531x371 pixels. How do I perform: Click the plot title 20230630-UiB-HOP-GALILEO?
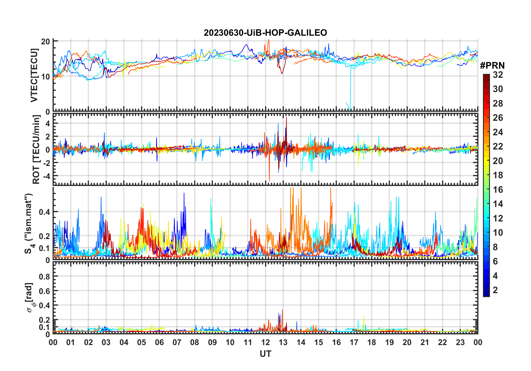pos(265,33)
